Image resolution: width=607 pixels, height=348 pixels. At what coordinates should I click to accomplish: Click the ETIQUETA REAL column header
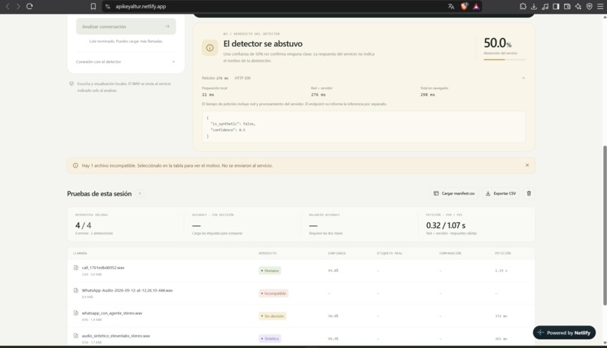point(389,253)
